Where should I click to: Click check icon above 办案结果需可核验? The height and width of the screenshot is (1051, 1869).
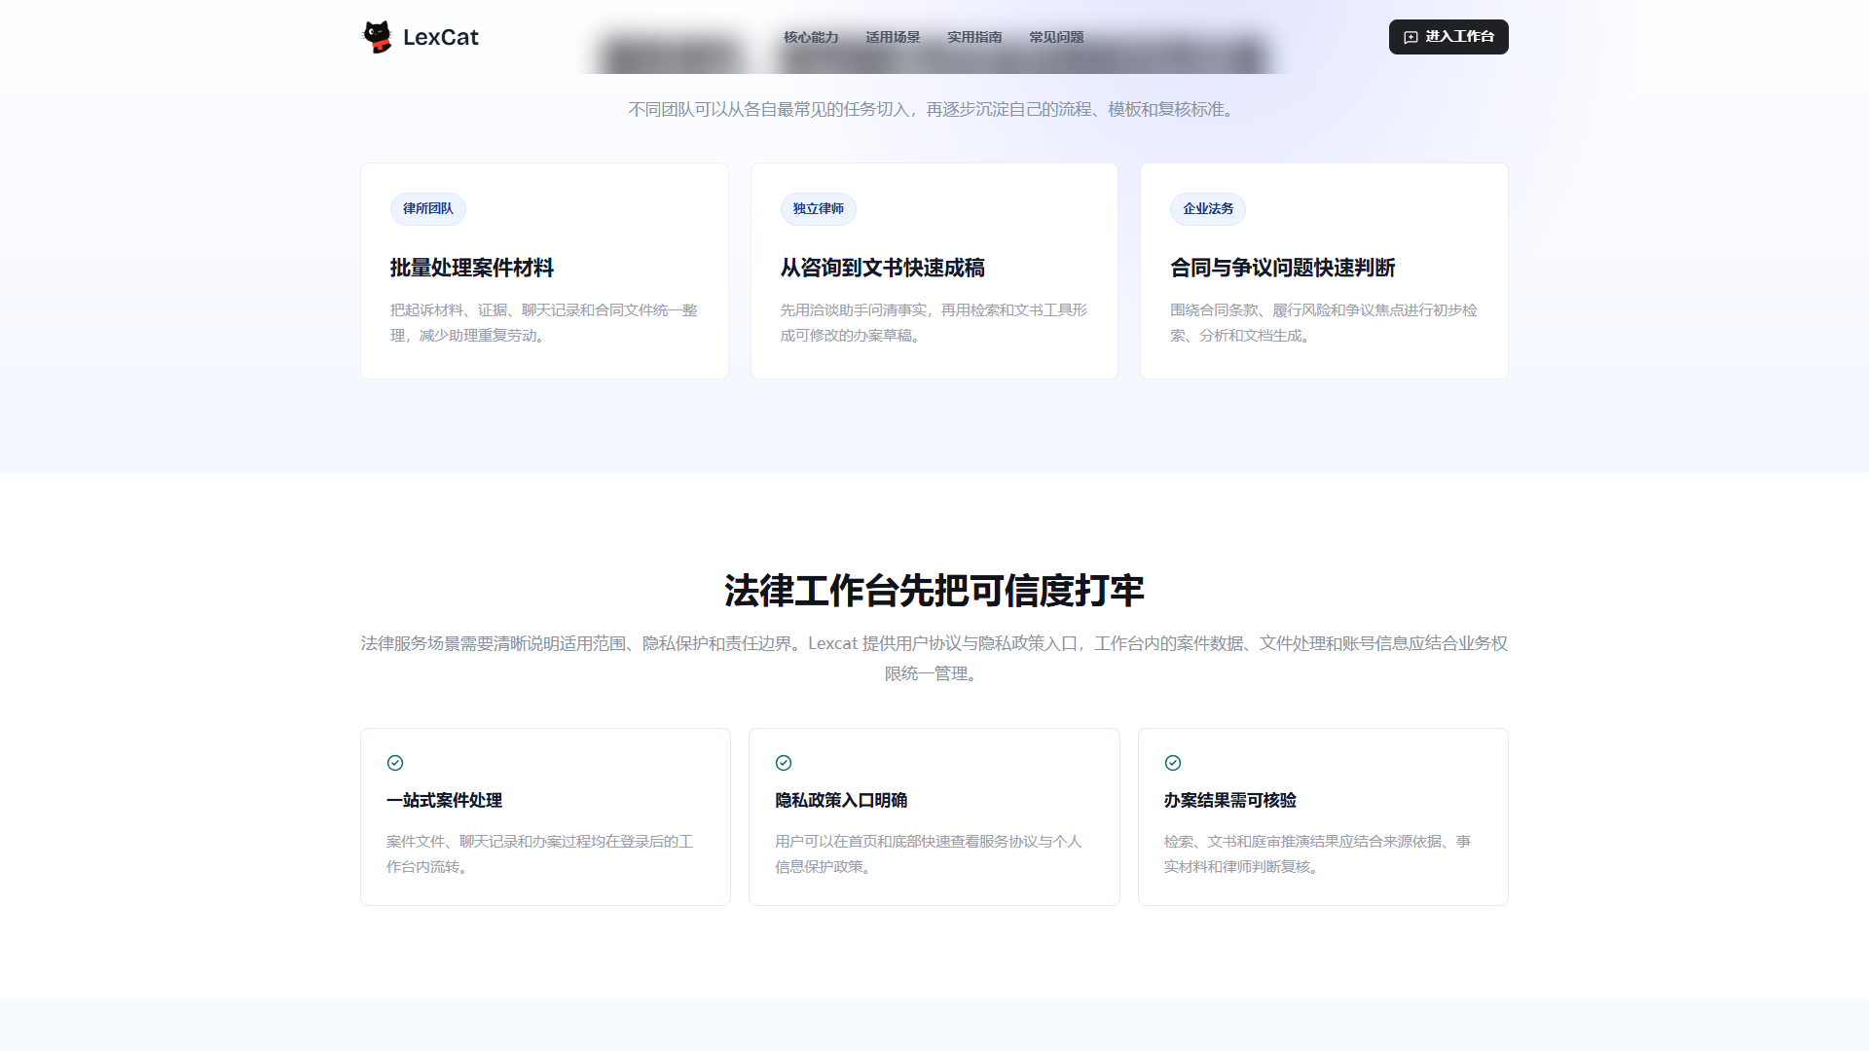pos(1173,763)
